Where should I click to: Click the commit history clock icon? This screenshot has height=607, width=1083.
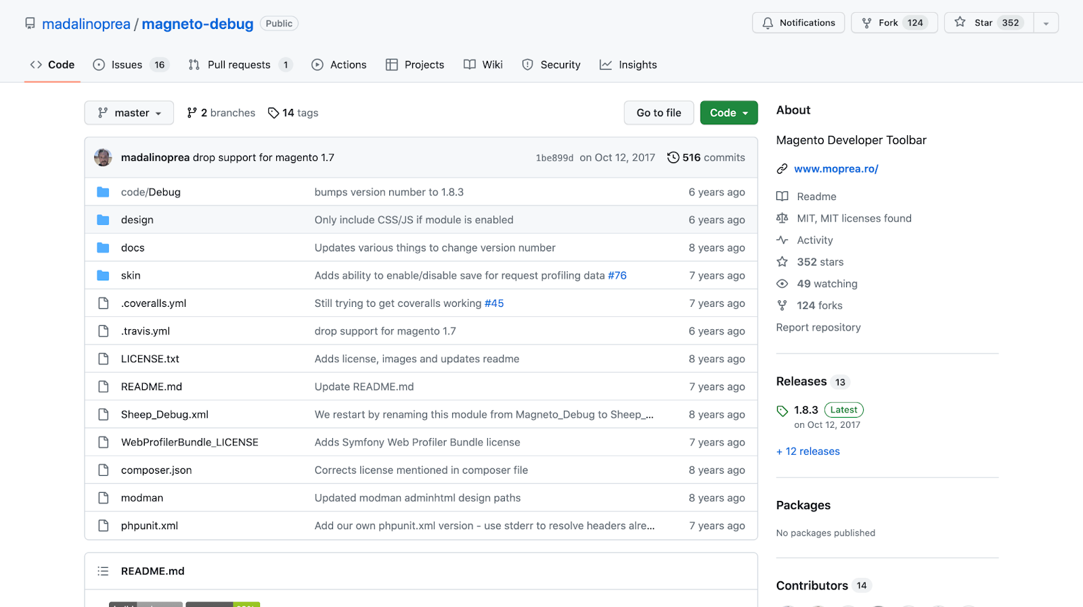pyautogui.click(x=673, y=157)
